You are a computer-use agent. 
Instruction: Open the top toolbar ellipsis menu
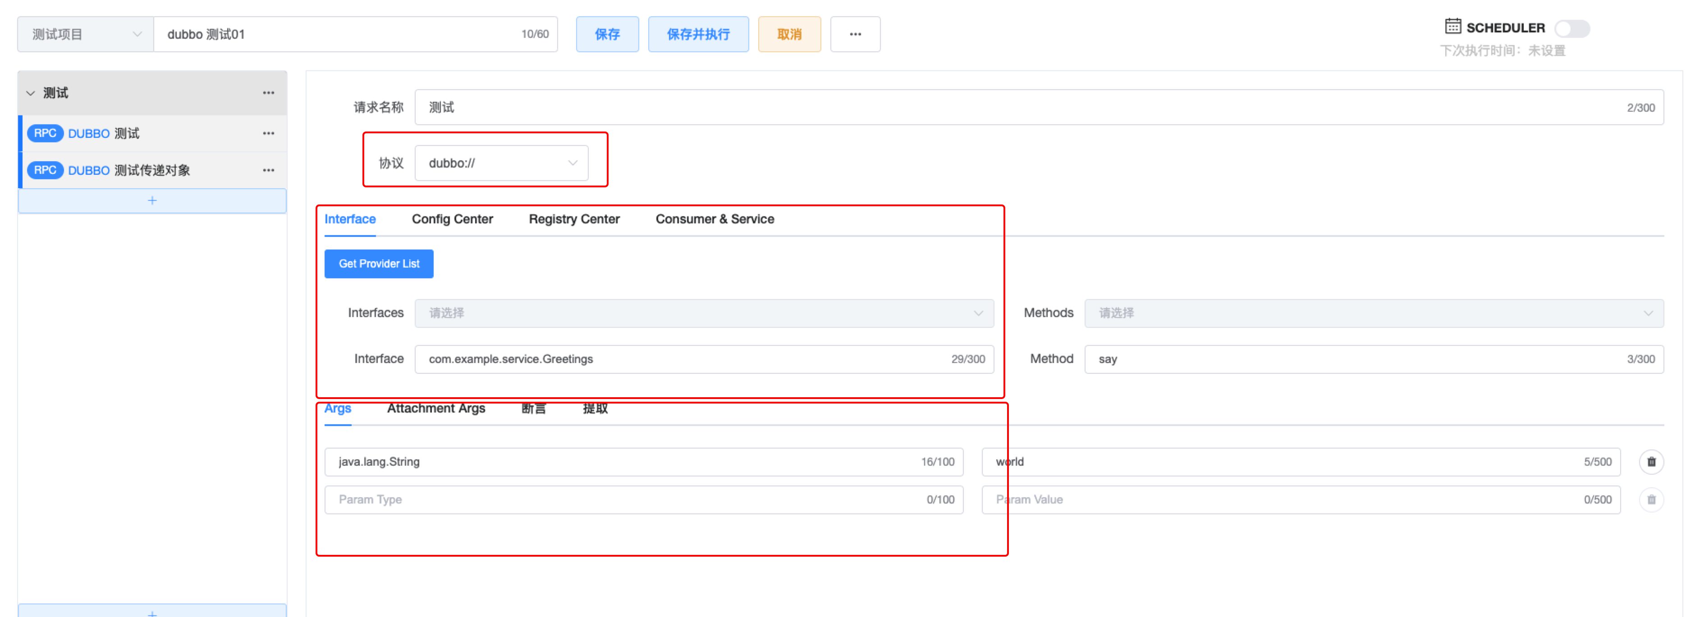point(855,34)
